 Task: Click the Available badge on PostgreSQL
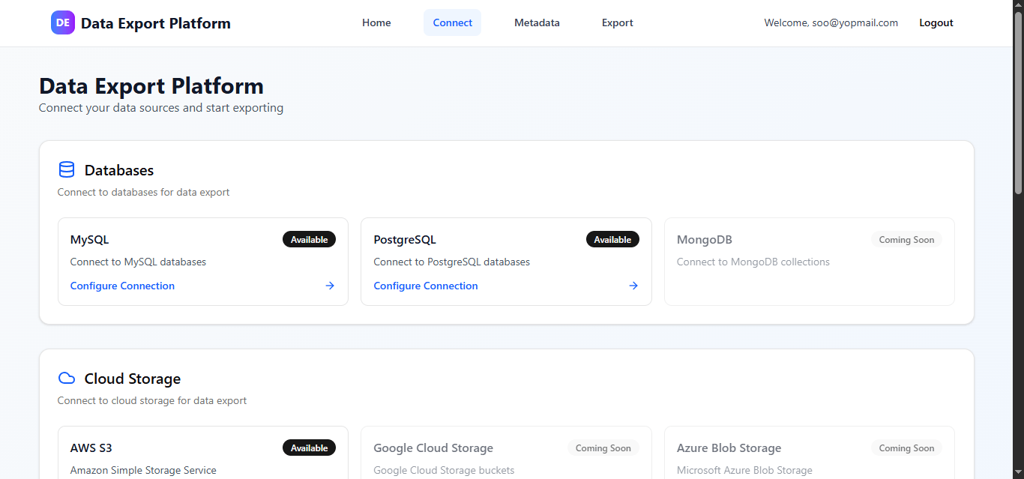[612, 240]
